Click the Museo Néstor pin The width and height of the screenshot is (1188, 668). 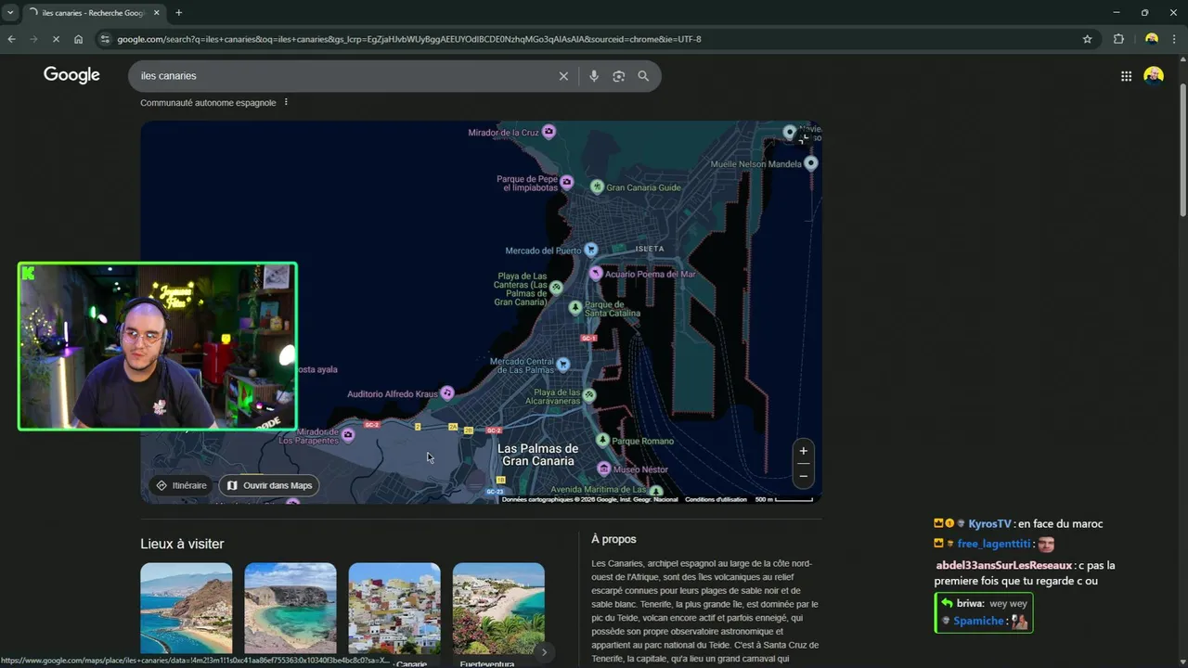[604, 469]
